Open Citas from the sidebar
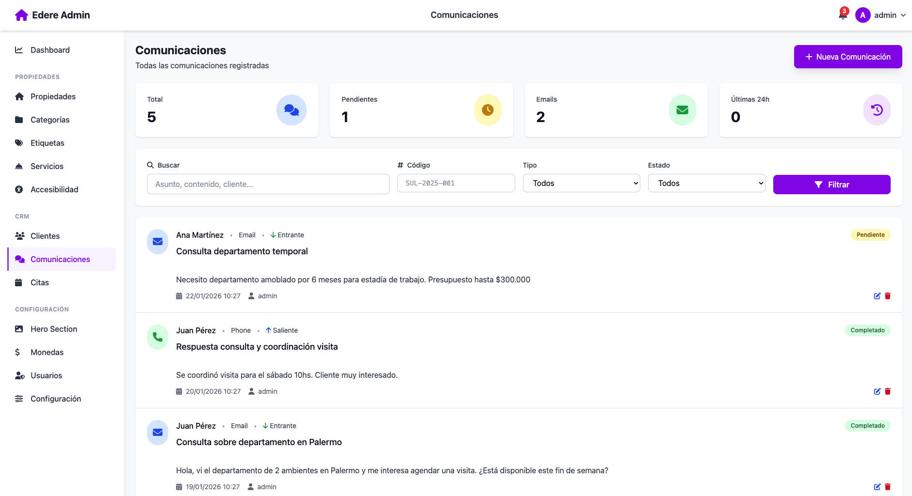 click(40, 282)
